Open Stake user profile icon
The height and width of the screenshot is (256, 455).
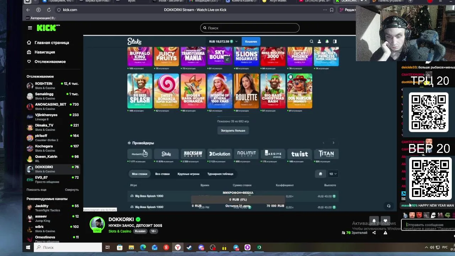click(319, 42)
